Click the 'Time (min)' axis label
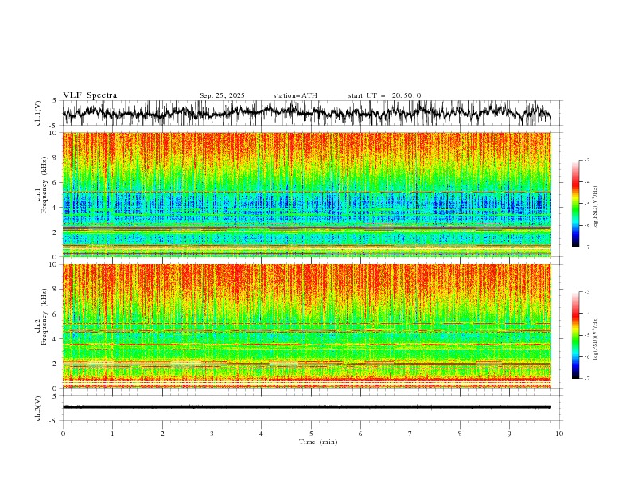Viewport: 630px width, 487px height. 318,442
